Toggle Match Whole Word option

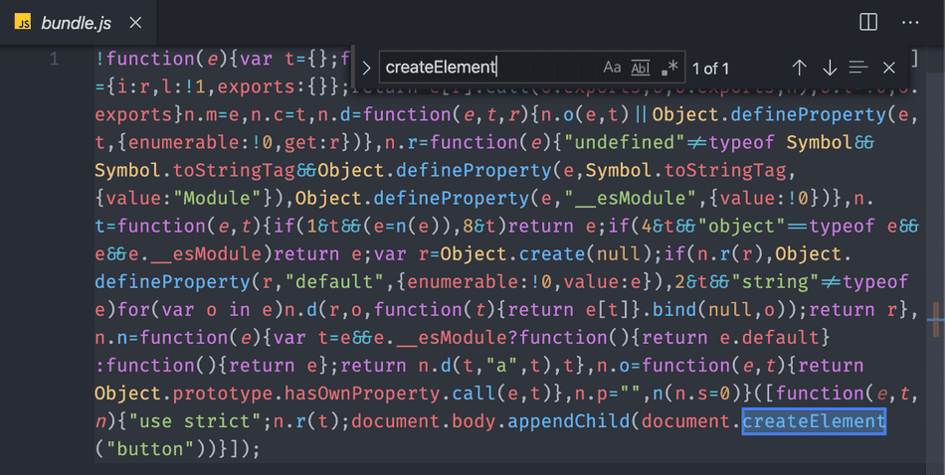pos(641,68)
